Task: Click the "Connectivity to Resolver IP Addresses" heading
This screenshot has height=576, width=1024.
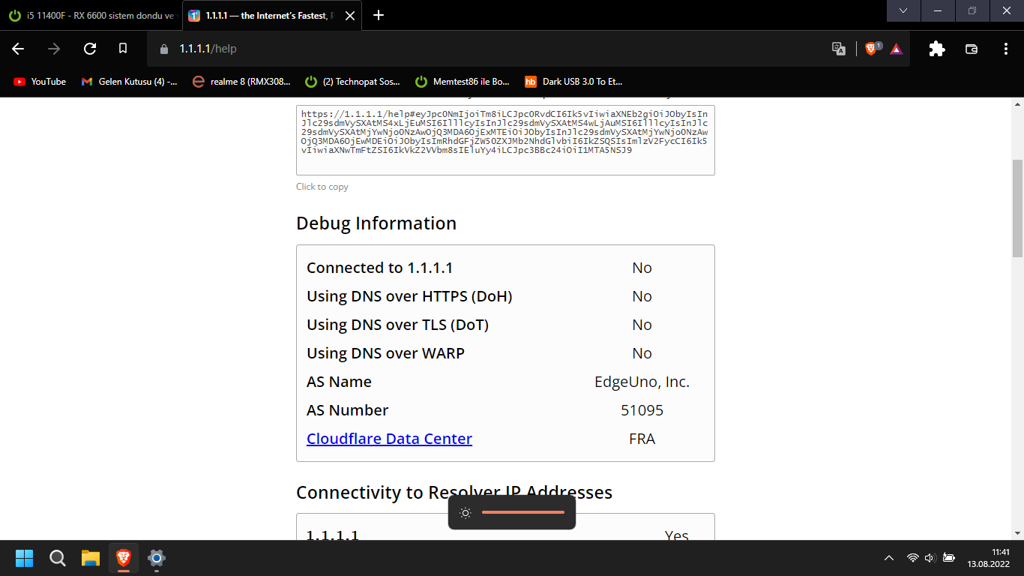Action: click(454, 493)
